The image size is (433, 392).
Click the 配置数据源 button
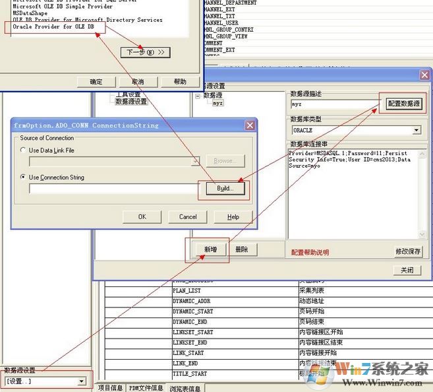pos(404,104)
